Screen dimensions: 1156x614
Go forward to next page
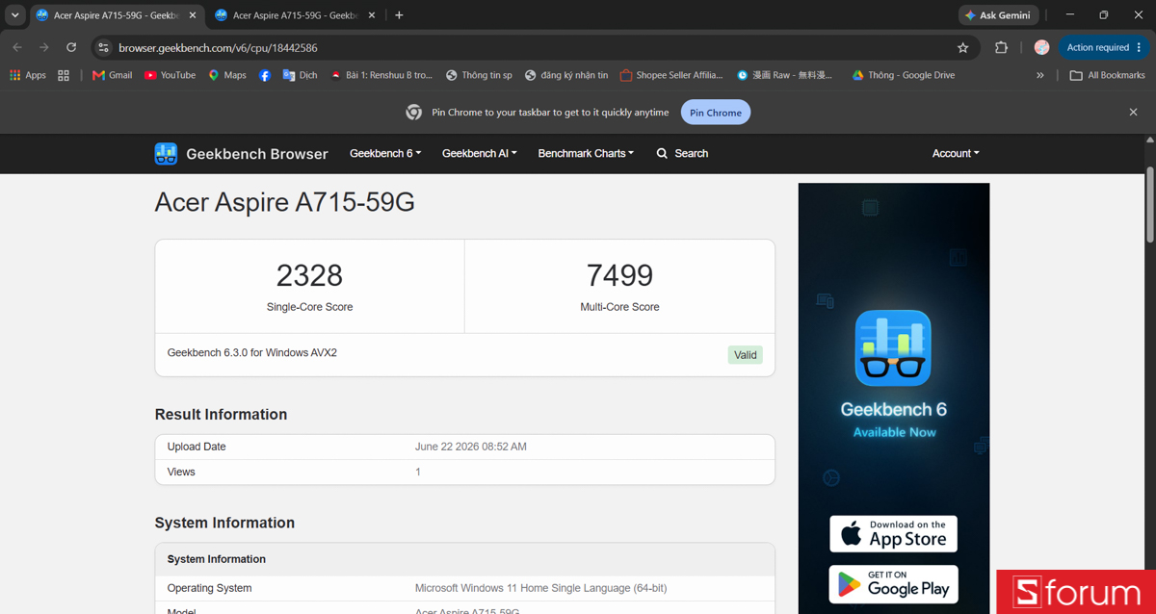pos(44,47)
